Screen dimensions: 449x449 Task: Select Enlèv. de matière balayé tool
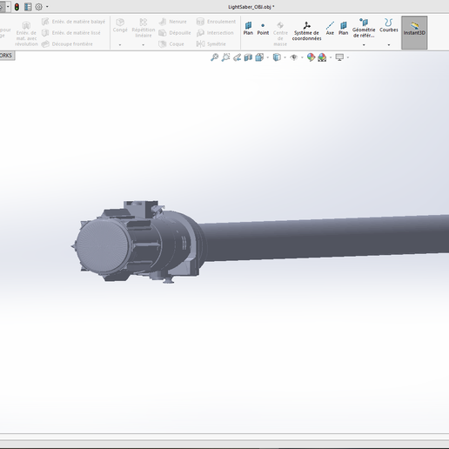point(73,22)
